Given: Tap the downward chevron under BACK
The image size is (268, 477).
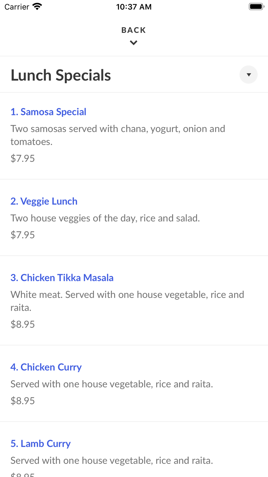Looking at the screenshot, I should click(x=133, y=43).
